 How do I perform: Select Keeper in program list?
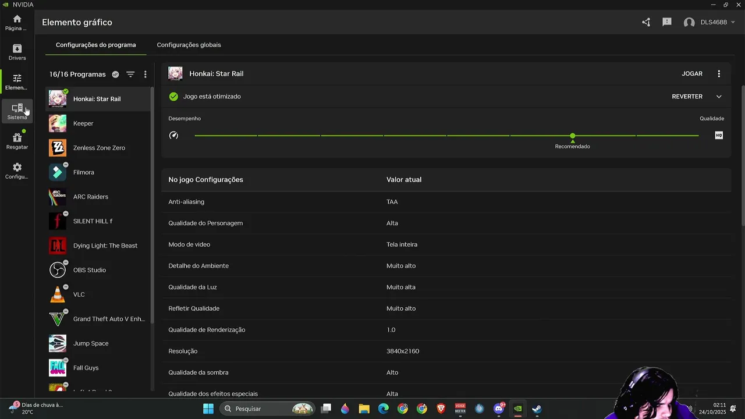[98, 123]
